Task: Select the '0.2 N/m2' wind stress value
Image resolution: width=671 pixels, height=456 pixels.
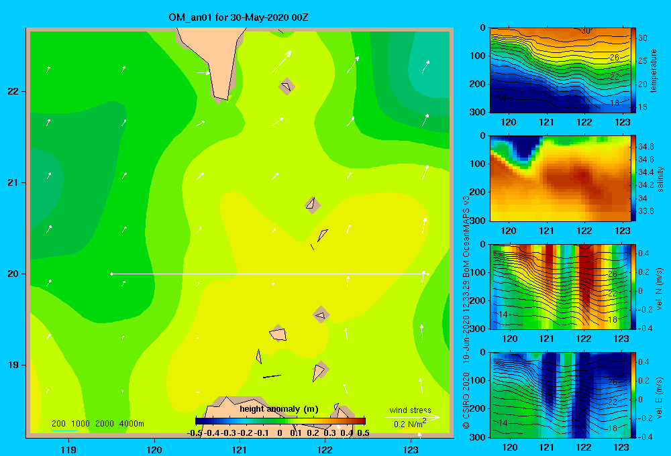Action: pyautogui.click(x=410, y=424)
